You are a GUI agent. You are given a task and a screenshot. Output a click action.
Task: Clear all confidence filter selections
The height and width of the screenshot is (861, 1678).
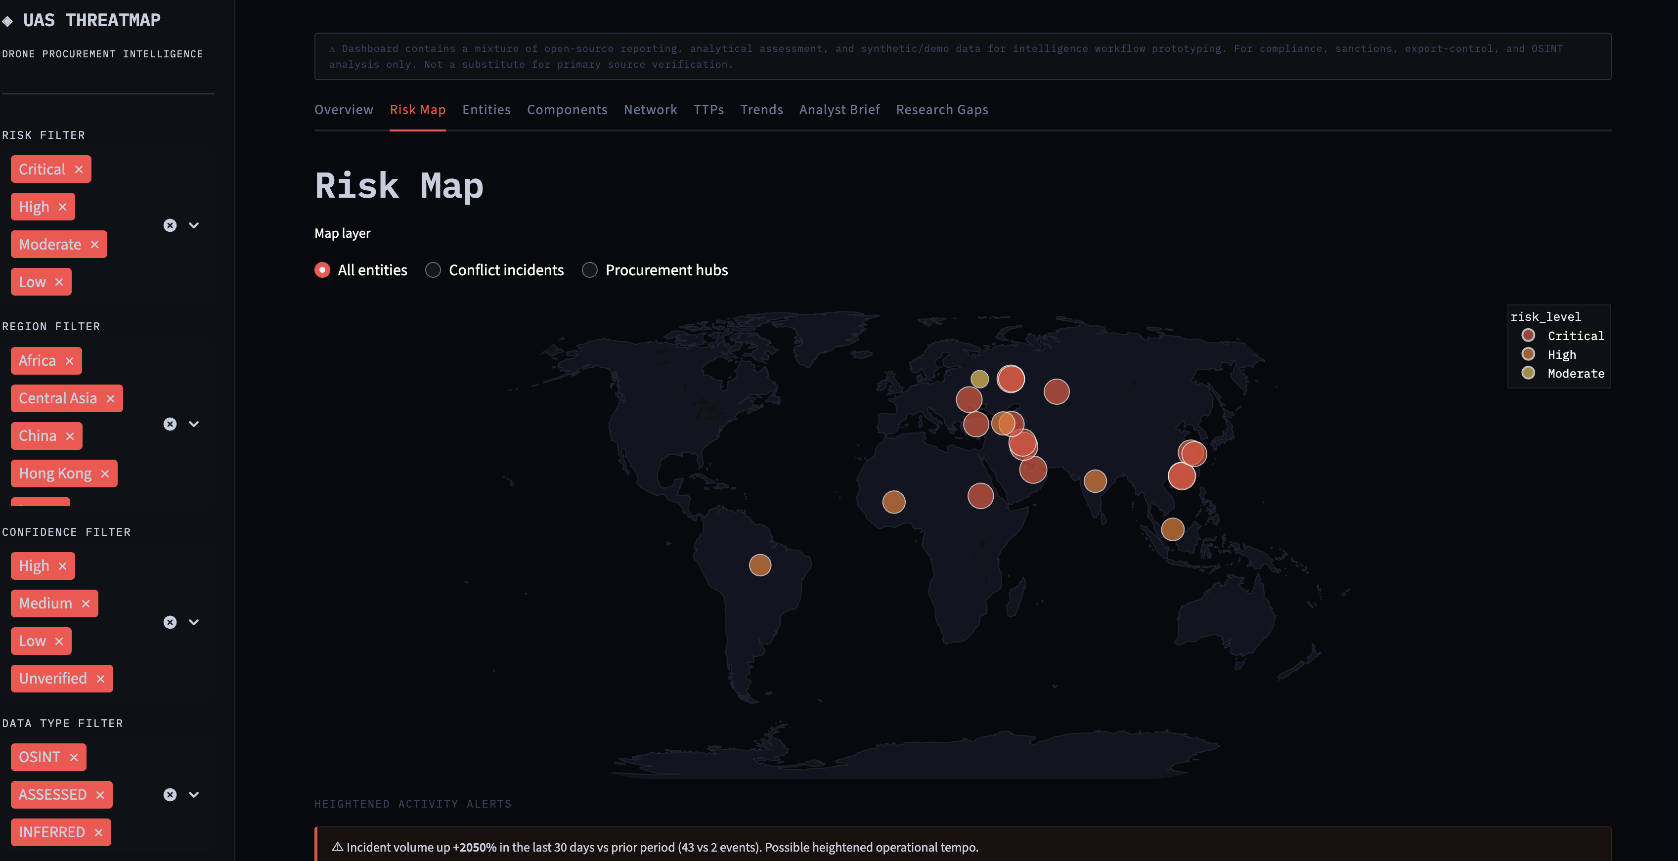[x=170, y=622]
